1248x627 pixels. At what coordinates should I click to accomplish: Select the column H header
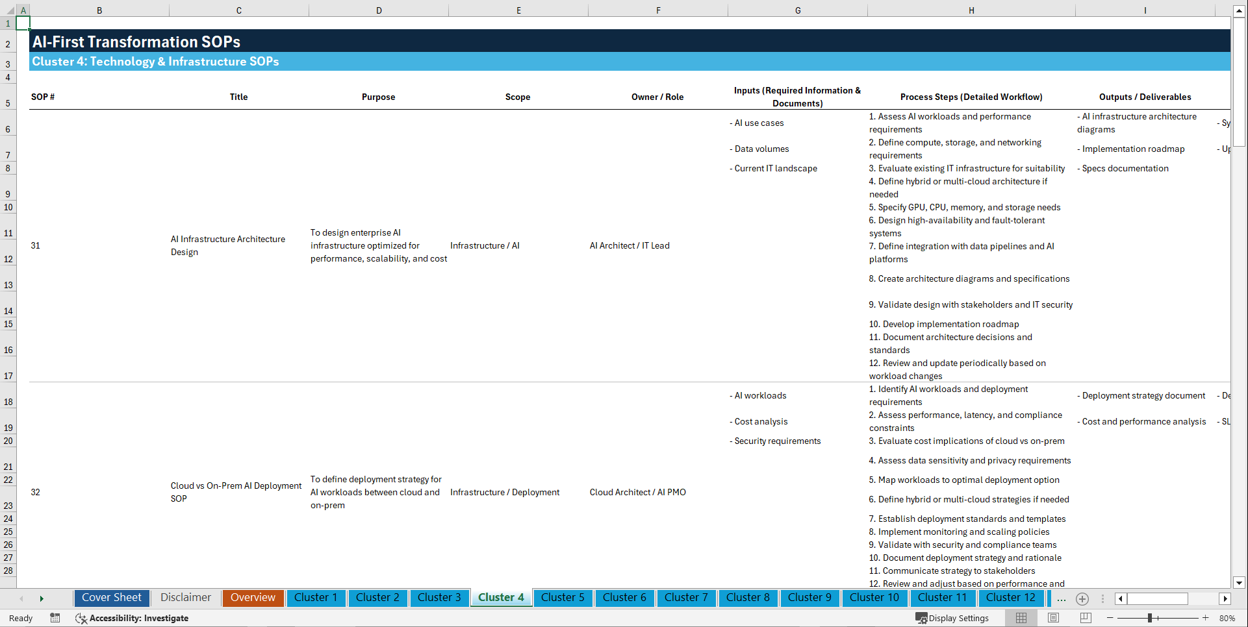(x=971, y=10)
